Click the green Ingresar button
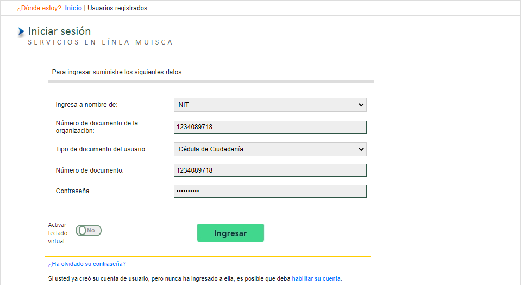 [x=230, y=233]
